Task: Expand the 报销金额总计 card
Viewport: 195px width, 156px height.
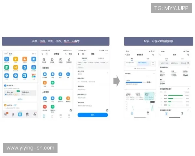Action: click(188, 67)
